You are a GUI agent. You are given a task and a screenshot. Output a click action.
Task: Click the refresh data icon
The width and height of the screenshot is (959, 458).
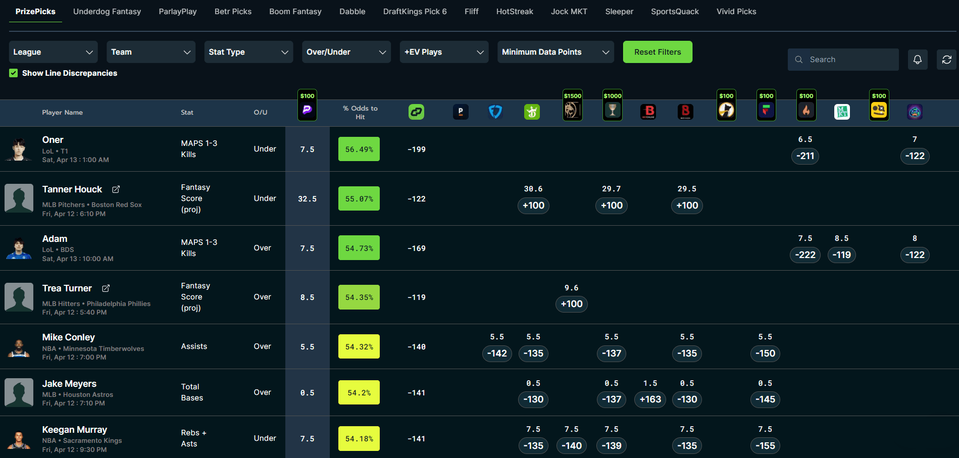point(947,60)
